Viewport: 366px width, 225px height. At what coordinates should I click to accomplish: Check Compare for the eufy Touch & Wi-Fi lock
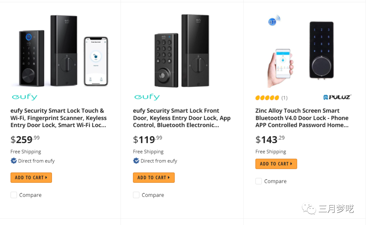14,195
